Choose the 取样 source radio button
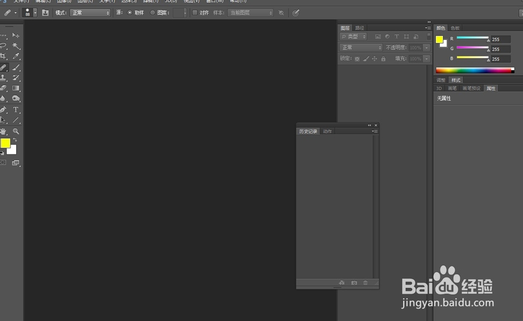Screen dimensions: 523x321 point(130,13)
